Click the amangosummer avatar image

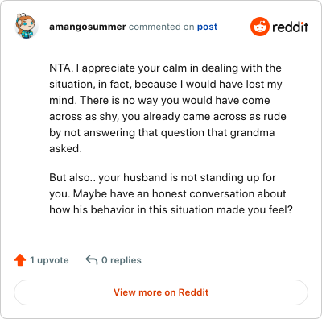click(x=26, y=26)
